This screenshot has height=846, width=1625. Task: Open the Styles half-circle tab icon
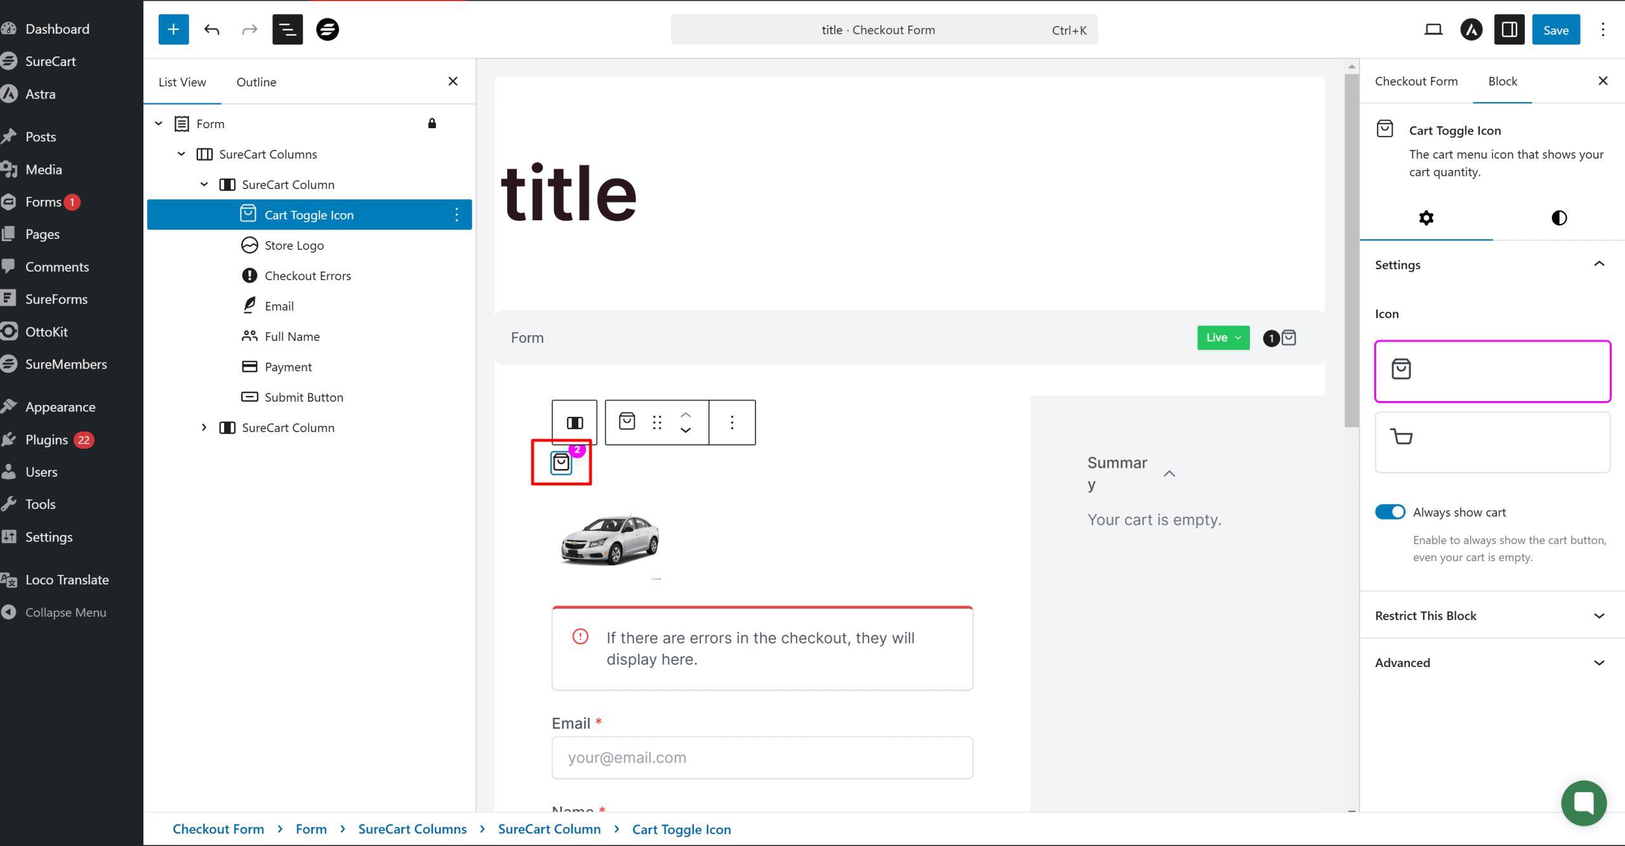point(1559,218)
